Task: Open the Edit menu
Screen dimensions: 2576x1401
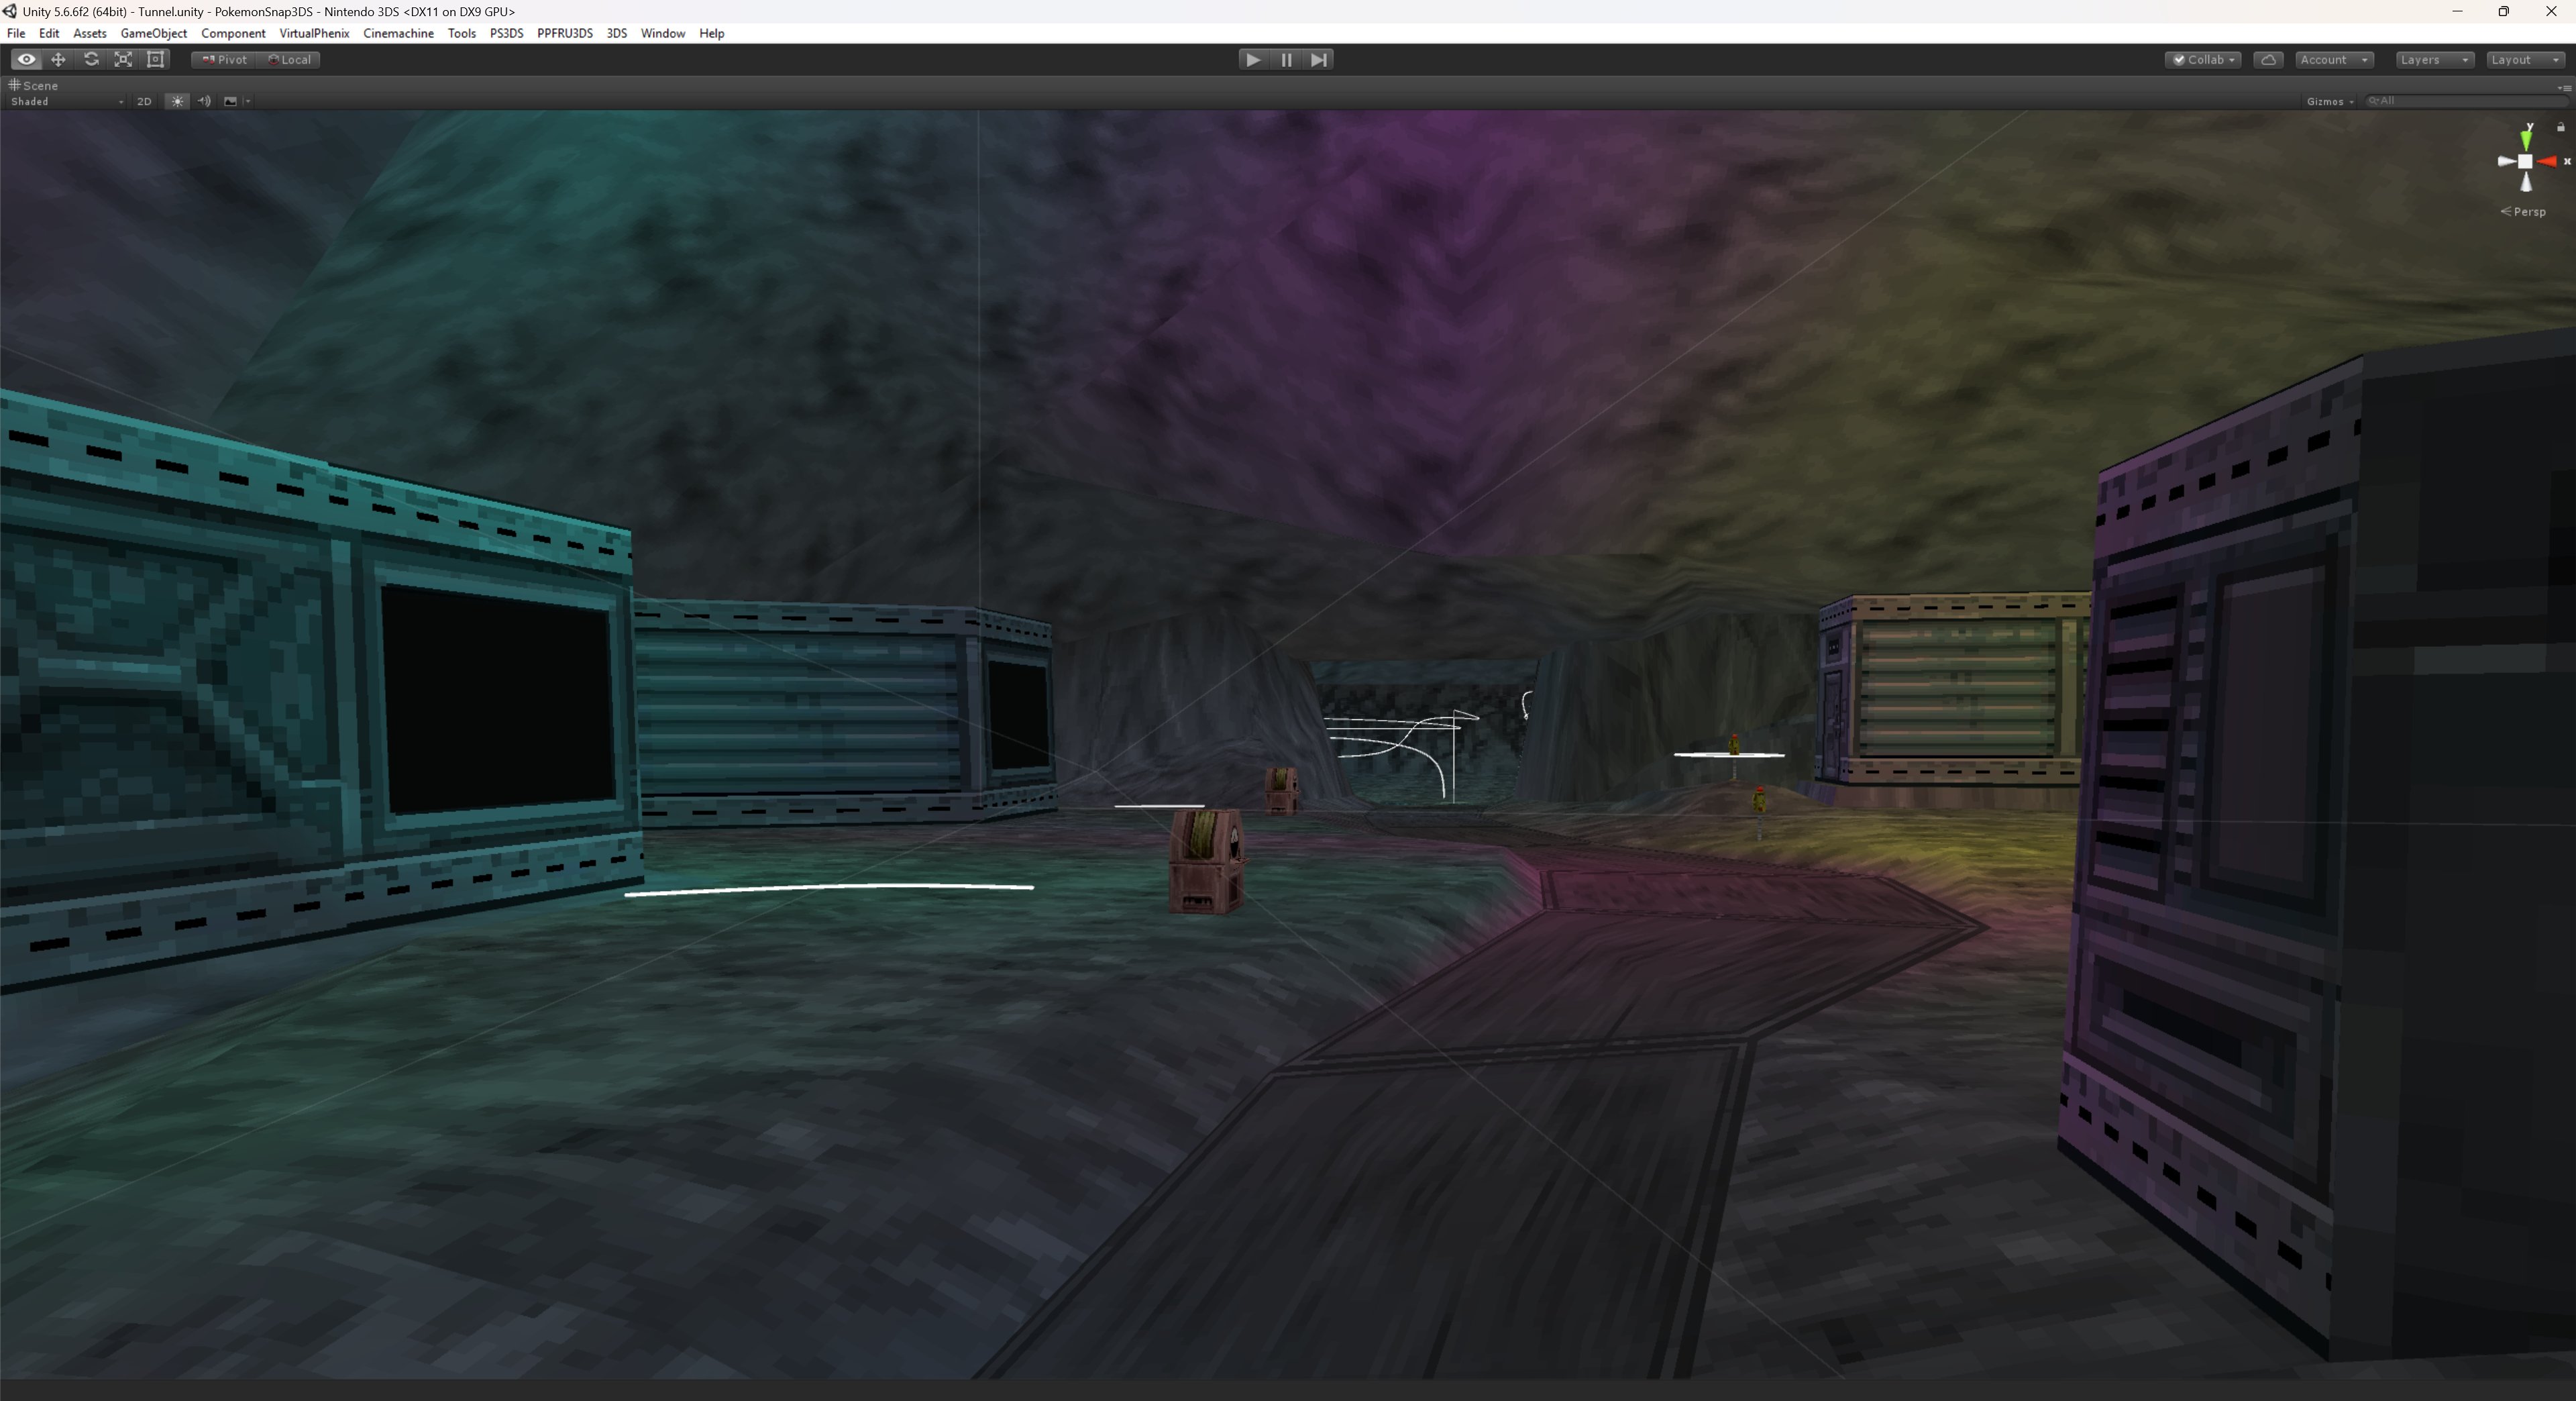Action: (49, 33)
